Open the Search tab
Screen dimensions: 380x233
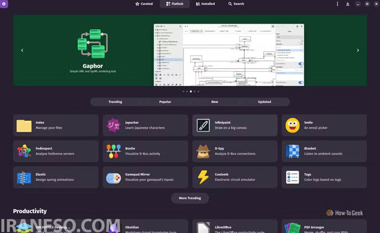(236, 4)
